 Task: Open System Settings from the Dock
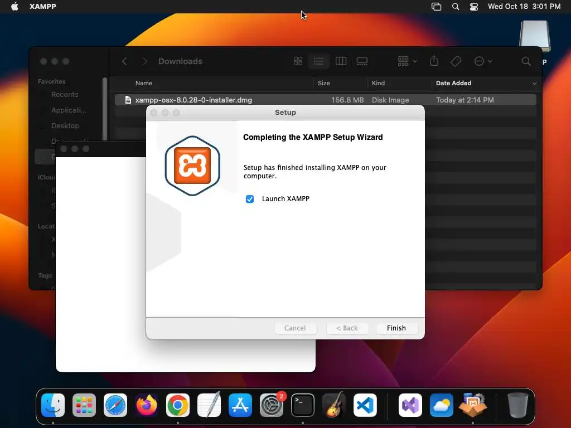click(272, 405)
